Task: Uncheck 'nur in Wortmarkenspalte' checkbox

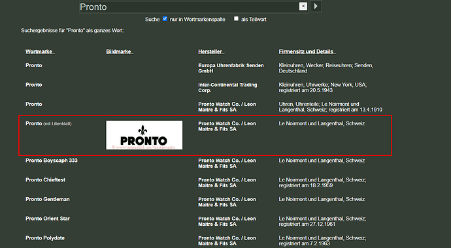Action: click(165, 19)
